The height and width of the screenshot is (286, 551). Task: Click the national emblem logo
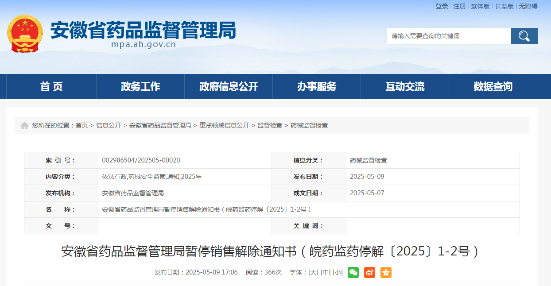25,34
